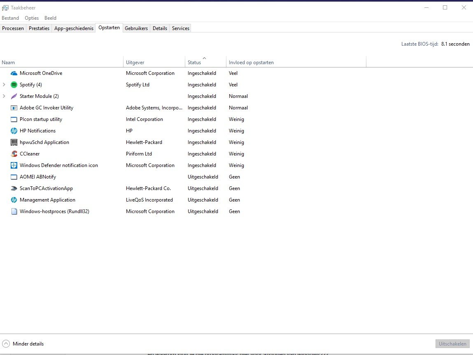Image resolution: width=473 pixels, height=355 pixels.
Task: Switch to the Gebruikers tab
Action: [136, 28]
